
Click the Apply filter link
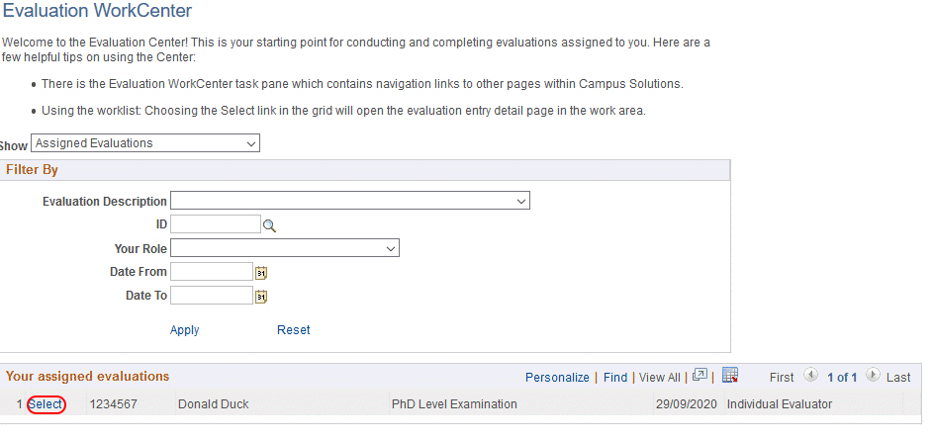click(x=185, y=330)
